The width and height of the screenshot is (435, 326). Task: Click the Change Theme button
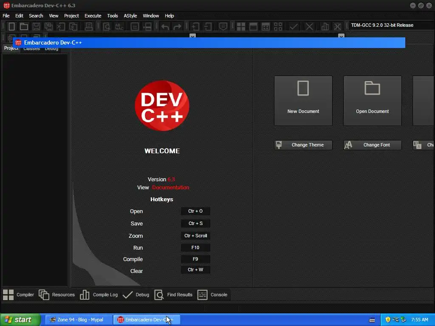[303, 145]
